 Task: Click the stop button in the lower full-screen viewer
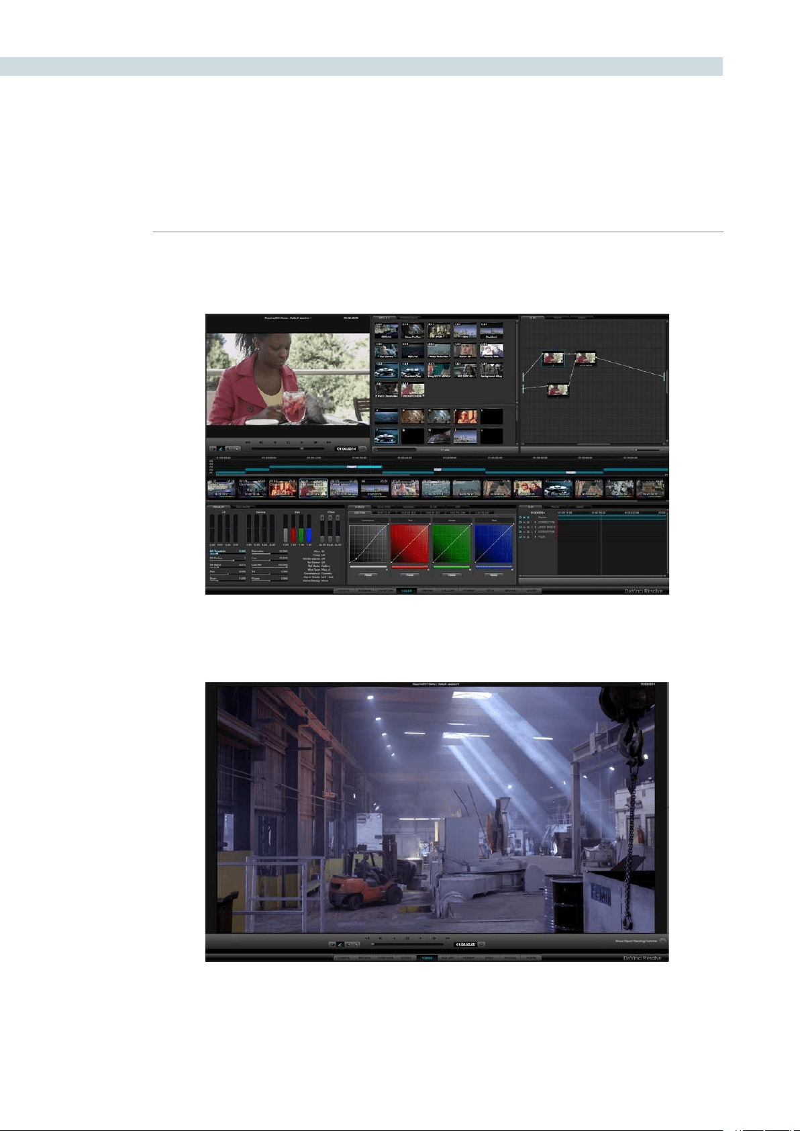tap(407, 938)
